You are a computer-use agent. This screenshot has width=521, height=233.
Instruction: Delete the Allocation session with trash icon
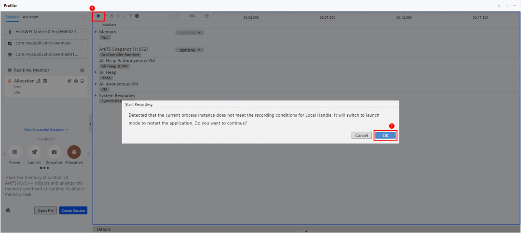[x=82, y=81]
